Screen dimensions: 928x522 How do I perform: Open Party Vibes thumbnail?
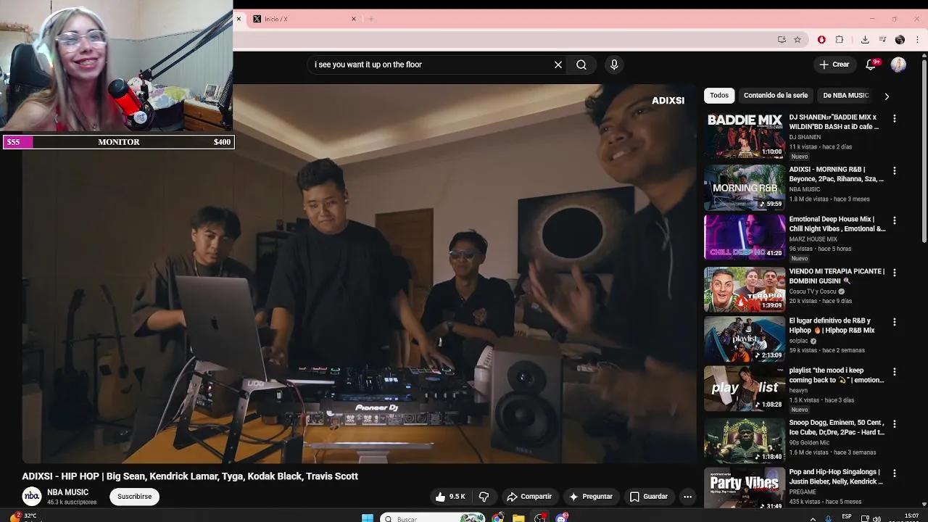[745, 488]
